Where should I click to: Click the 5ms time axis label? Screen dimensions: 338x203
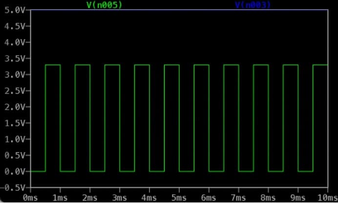179,198
